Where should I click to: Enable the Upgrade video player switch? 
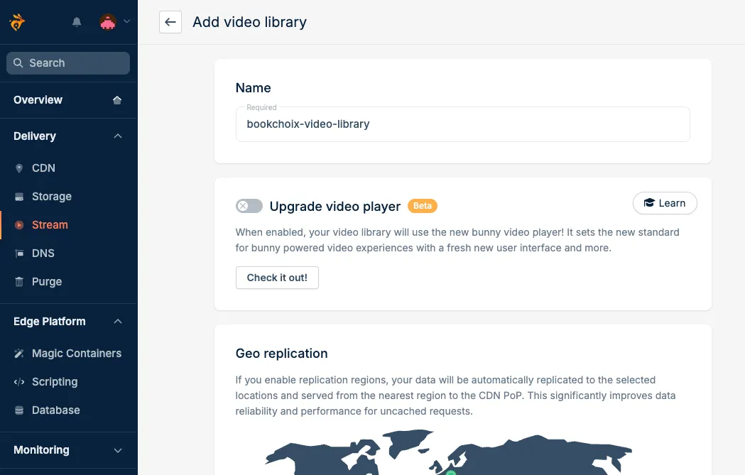click(x=249, y=205)
